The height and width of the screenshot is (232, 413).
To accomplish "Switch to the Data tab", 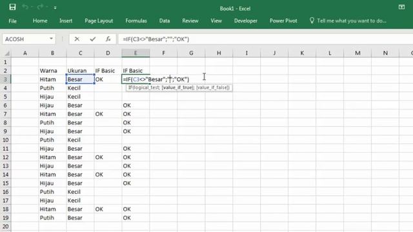I will click(165, 21).
